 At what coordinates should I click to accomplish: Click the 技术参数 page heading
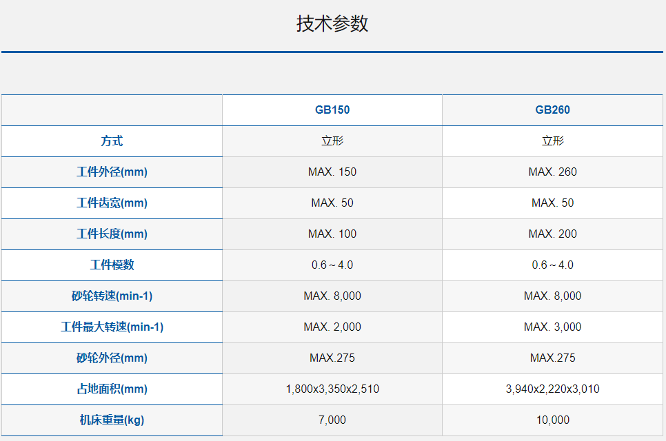(x=332, y=23)
